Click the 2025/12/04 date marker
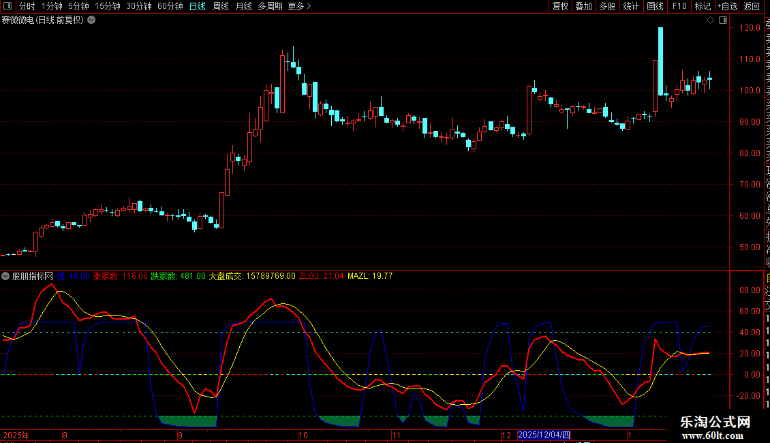770x443 pixels. (x=542, y=434)
